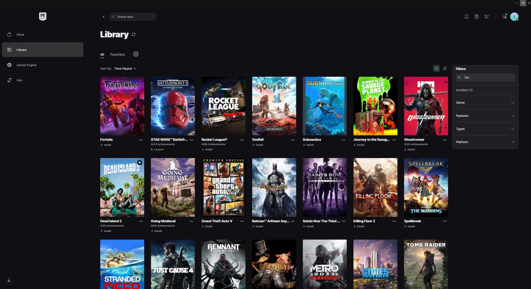Install Fortnite

(x=106, y=145)
